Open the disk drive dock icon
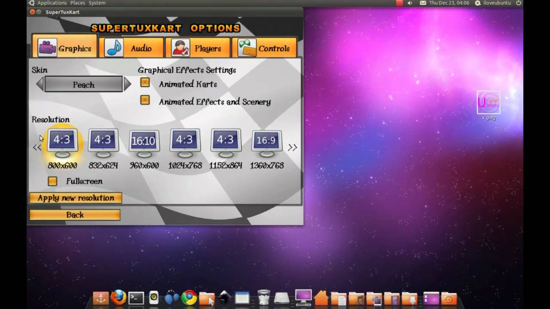This screenshot has width=550, height=309. pos(282,298)
